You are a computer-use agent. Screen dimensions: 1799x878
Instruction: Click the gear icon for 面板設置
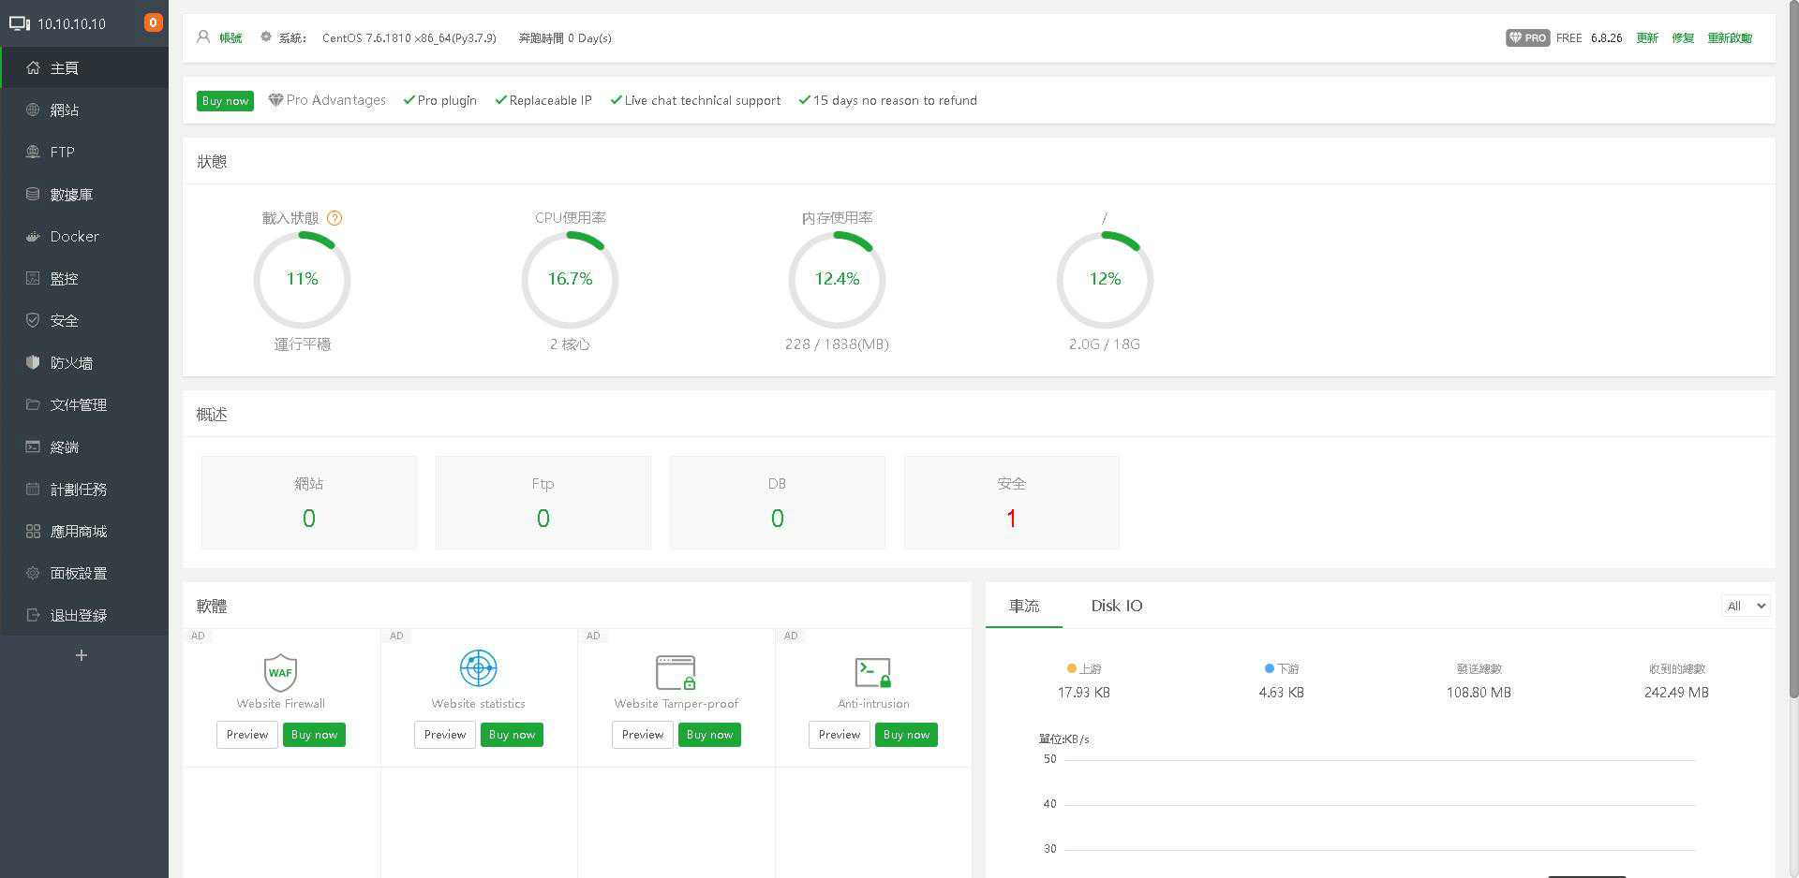click(33, 573)
